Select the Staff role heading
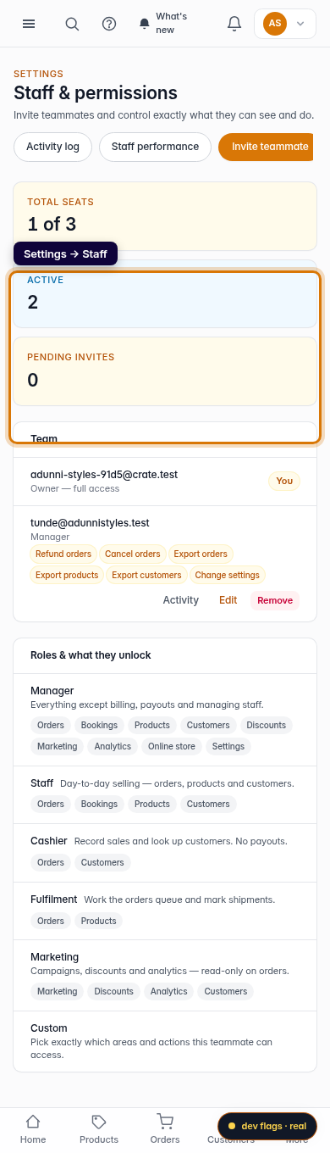The image size is (330, 1153). pyautogui.click(x=42, y=783)
